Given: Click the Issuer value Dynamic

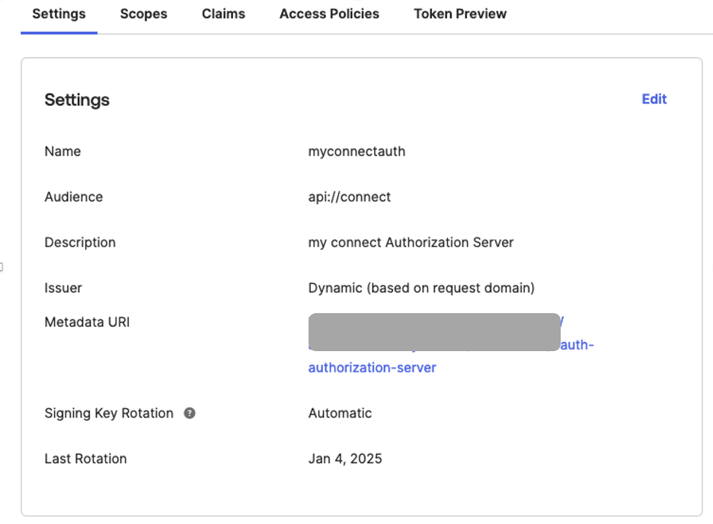Looking at the screenshot, I should (421, 288).
